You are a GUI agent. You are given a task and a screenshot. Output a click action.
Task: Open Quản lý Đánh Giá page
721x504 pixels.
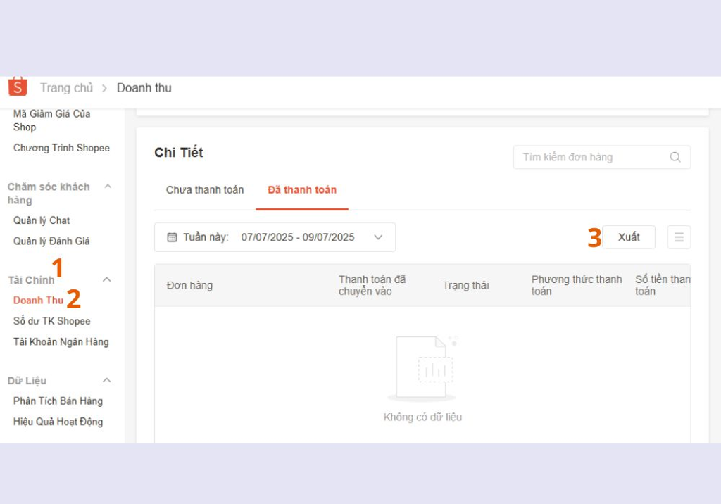click(51, 241)
